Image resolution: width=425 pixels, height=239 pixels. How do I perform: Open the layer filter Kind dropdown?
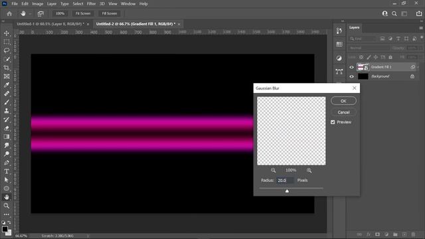point(363,39)
